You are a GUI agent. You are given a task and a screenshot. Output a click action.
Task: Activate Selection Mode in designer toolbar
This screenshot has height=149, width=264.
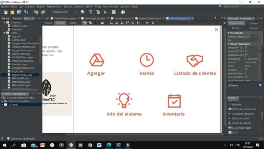(x=85, y=23)
